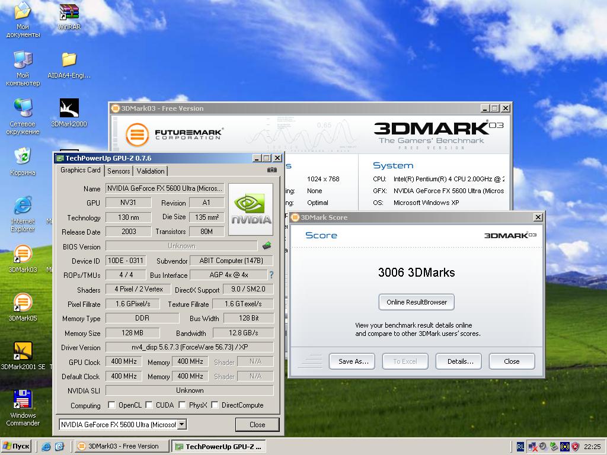607x455 pixels.
Task: Click the 'Microsoft Windows XP' OS value
Action: pos(426,203)
